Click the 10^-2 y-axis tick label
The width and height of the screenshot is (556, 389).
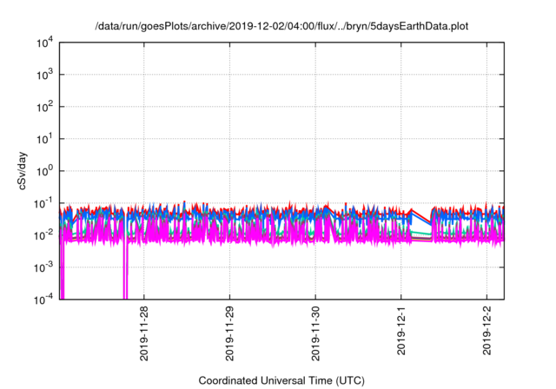pyautogui.click(x=44, y=235)
